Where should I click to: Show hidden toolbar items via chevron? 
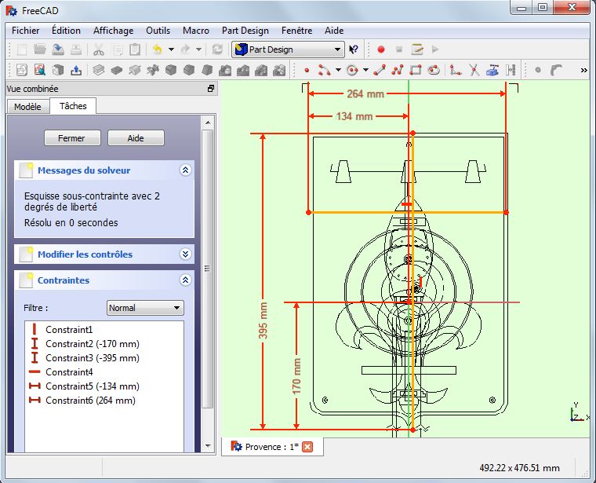point(583,71)
